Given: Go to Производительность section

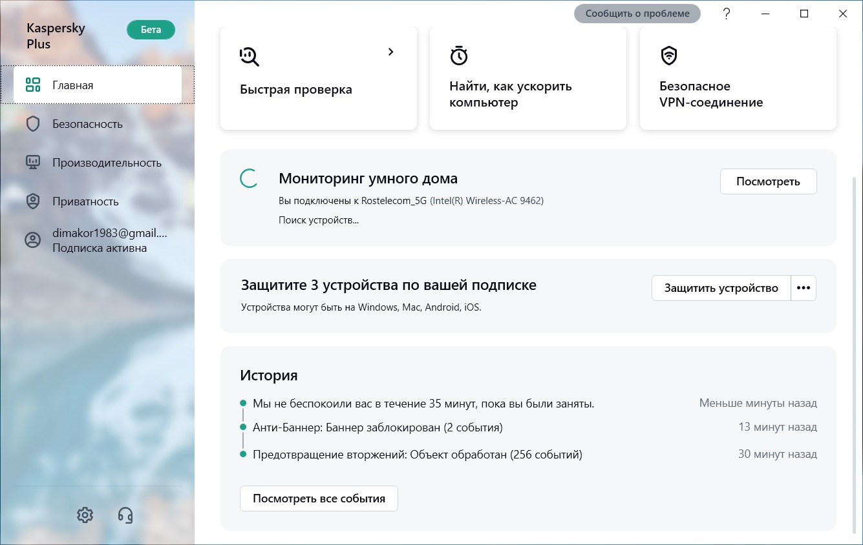Looking at the screenshot, I should (97, 163).
